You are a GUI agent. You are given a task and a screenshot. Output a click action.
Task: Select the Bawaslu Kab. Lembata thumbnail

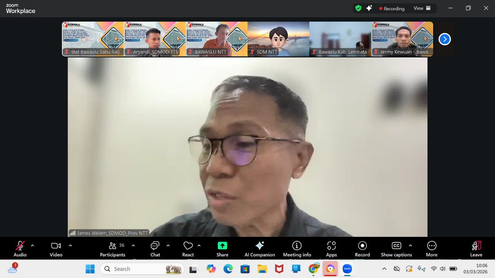340,39
